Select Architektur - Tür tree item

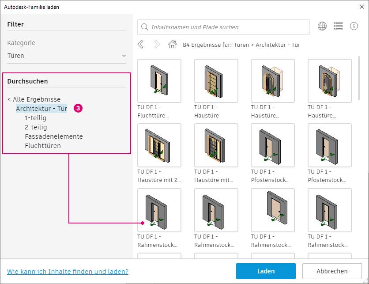pos(41,109)
